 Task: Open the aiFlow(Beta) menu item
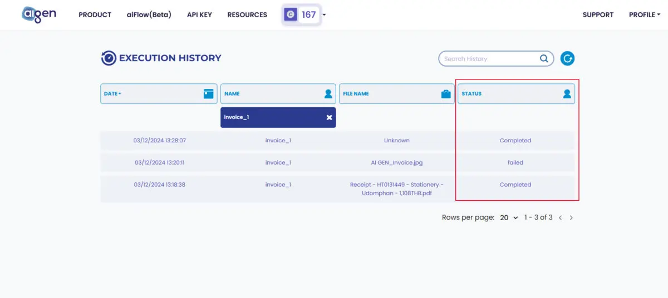(149, 15)
